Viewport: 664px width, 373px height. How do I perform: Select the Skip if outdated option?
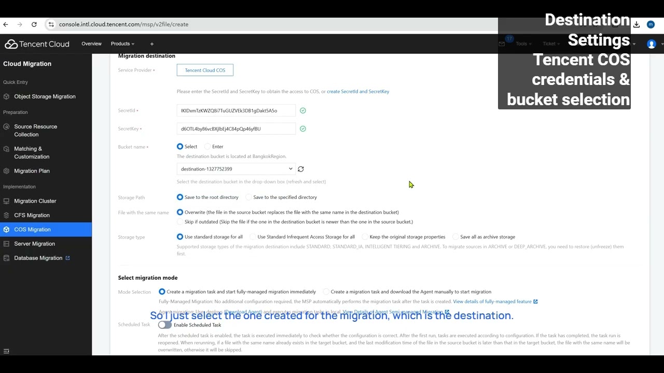pyautogui.click(x=180, y=222)
